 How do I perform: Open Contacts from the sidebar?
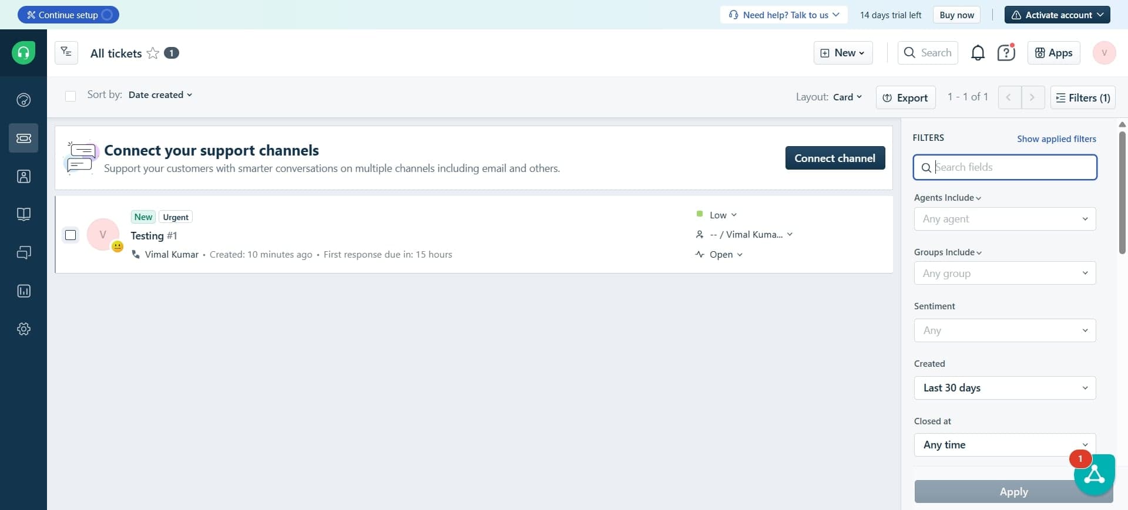(x=23, y=176)
